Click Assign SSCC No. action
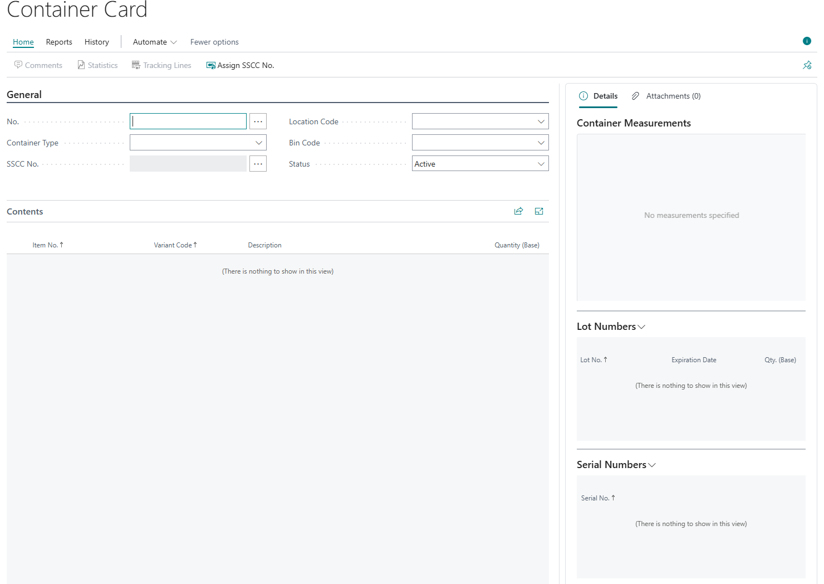Viewport: 824px width, 584px height. (x=240, y=65)
